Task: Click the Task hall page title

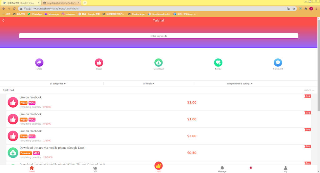Action: click(x=158, y=20)
